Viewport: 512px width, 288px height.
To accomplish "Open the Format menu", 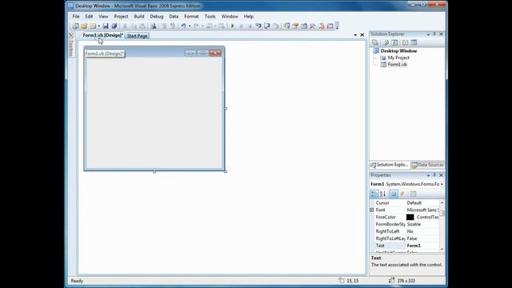I will [x=191, y=16].
